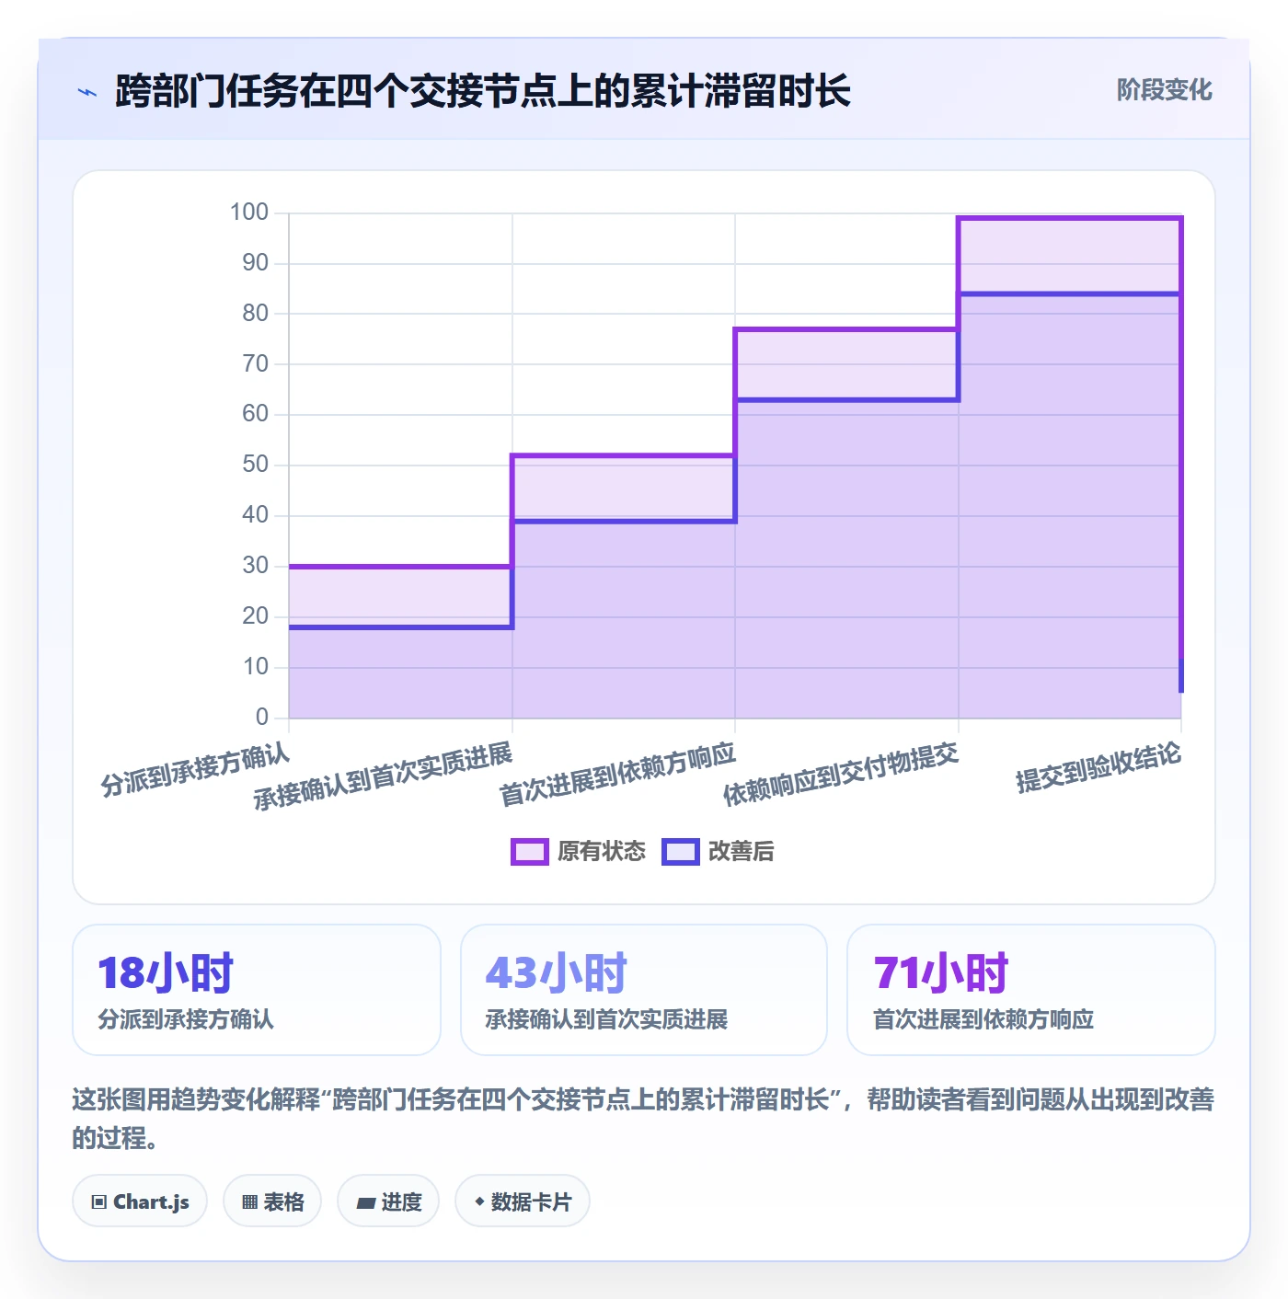Viewport: 1288px width, 1299px height.
Task: Select the 进度 tag chip
Action: pyautogui.click(x=388, y=1201)
